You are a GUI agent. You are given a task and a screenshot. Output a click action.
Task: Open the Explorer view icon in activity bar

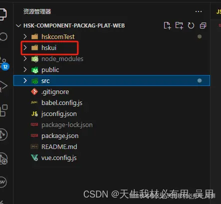click(x=3, y=14)
